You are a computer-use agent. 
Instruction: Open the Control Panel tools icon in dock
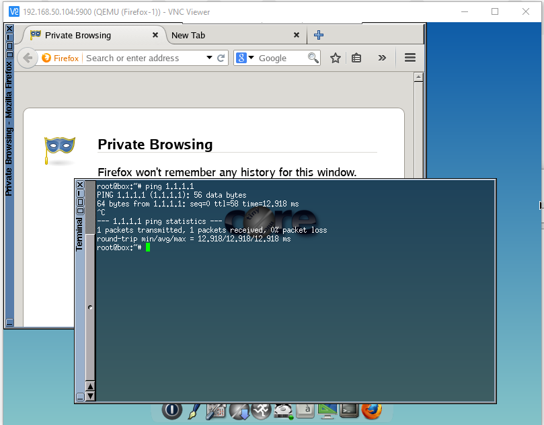216,410
